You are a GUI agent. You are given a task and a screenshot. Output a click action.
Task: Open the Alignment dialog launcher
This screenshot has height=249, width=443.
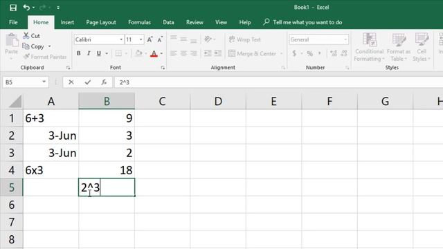[283, 68]
